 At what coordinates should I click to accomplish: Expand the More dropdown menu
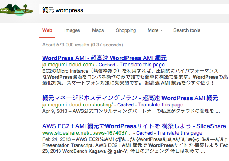(155, 30)
